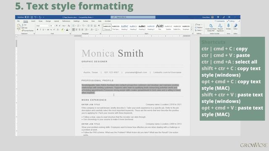Apply the Title style
Viewport: 269px width, 151px height.
pos(160,27)
